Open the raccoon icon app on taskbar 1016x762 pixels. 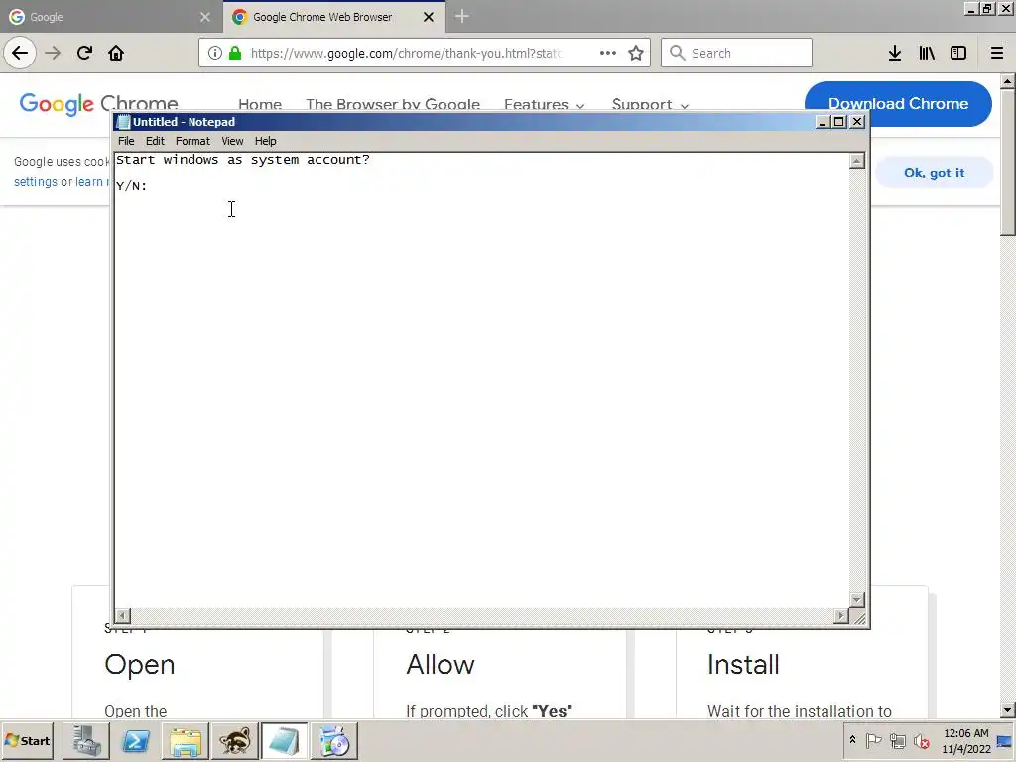click(x=234, y=740)
